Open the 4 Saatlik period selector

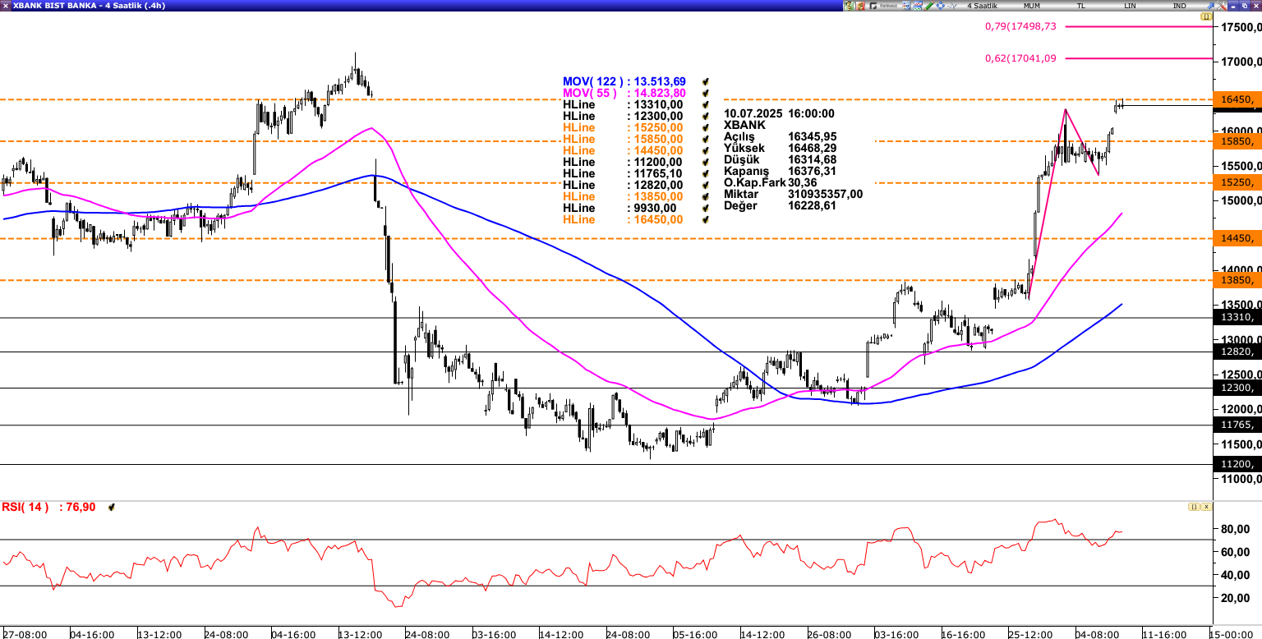click(x=981, y=6)
